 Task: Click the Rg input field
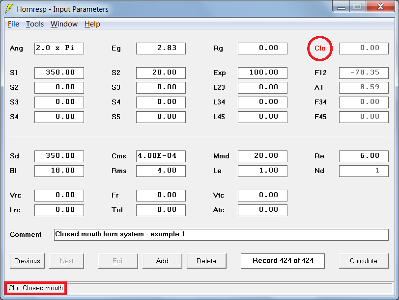pos(262,48)
